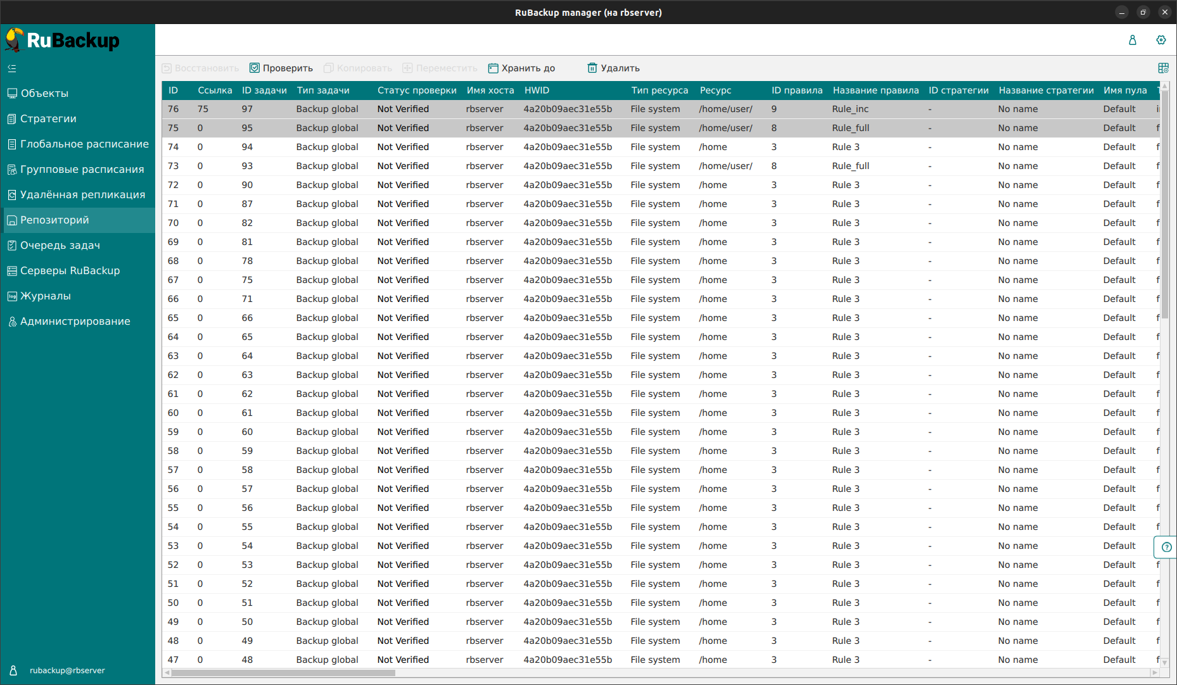
Task: Open Объекты section in sidebar
Action: click(44, 94)
